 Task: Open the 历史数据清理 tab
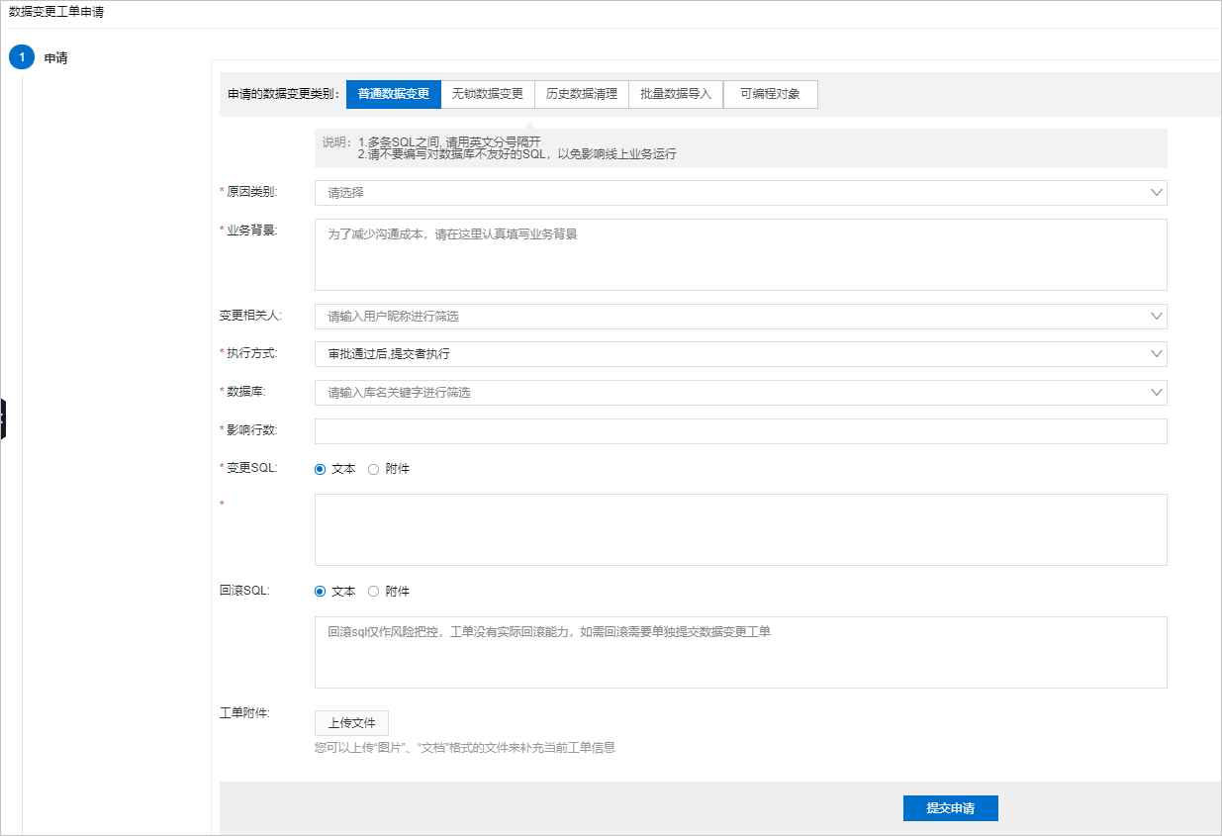pos(582,95)
